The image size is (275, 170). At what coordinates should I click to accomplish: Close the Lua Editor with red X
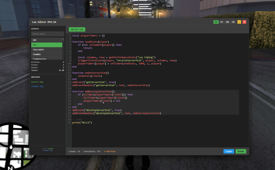point(244,22)
